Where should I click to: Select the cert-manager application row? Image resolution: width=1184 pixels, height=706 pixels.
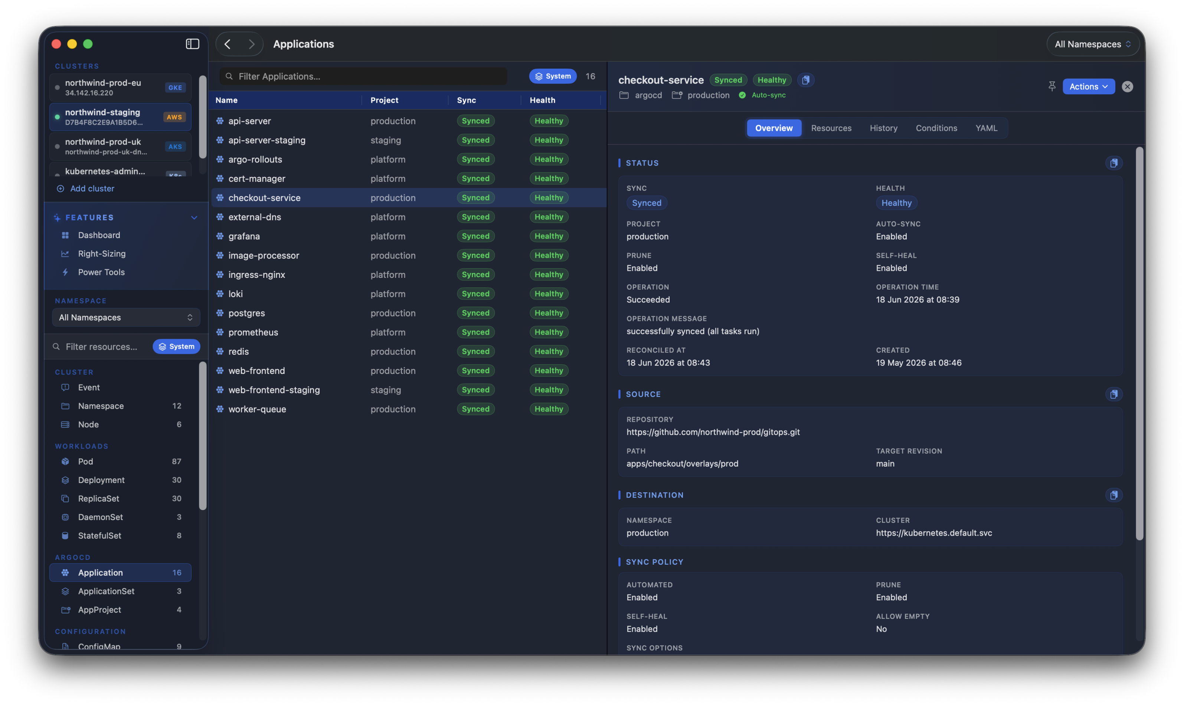coord(409,178)
